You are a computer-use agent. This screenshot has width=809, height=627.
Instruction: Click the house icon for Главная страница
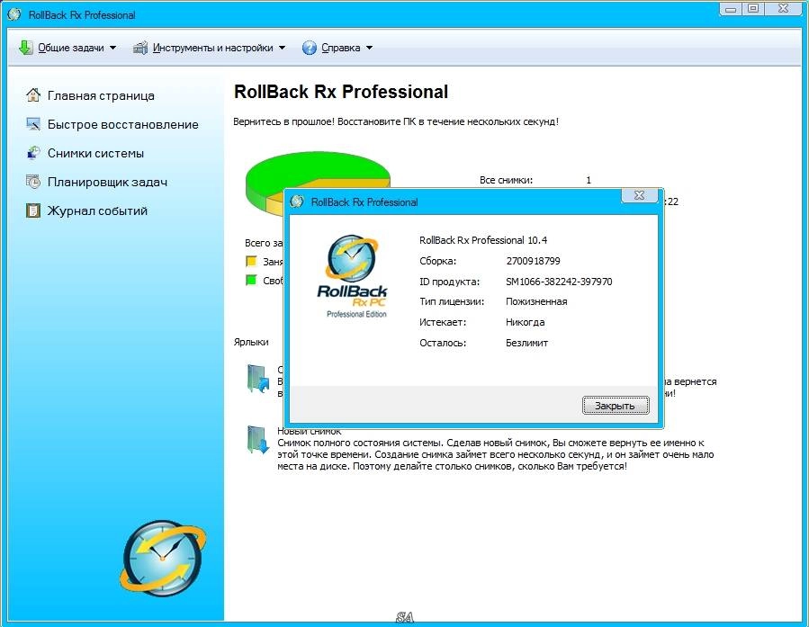point(33,94)
